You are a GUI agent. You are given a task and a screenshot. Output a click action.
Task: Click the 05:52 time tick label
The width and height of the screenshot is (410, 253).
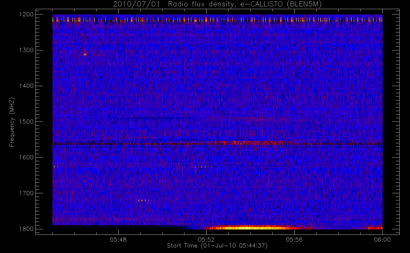point(206,240)
